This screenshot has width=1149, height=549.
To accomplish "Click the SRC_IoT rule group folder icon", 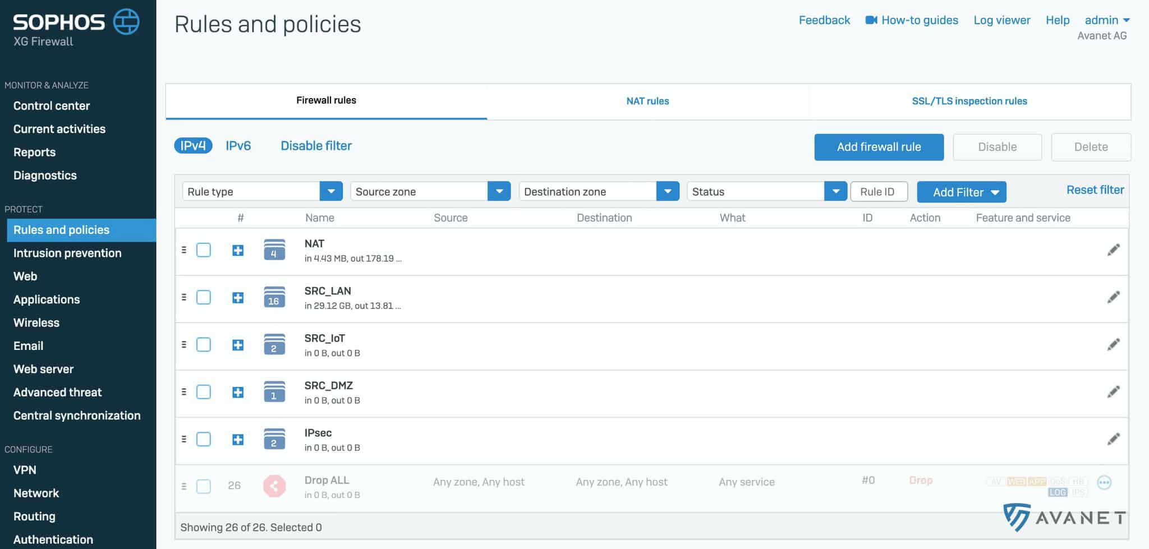I will (x=274, y=344).
